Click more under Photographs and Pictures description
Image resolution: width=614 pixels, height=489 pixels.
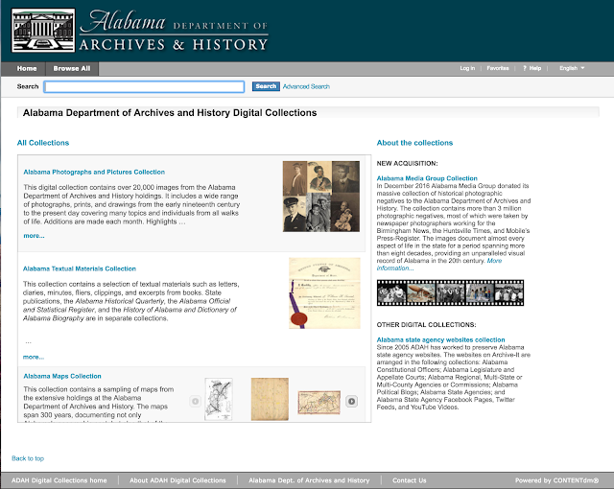35,236
